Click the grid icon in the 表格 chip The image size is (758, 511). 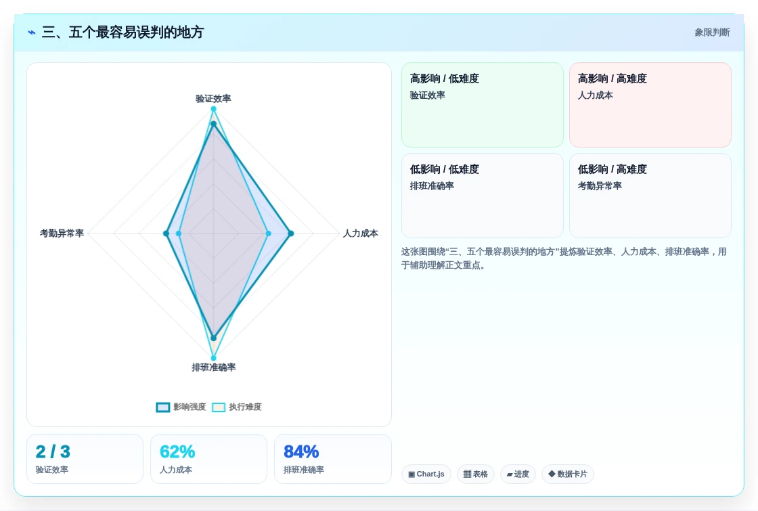[x=467, y=474]
